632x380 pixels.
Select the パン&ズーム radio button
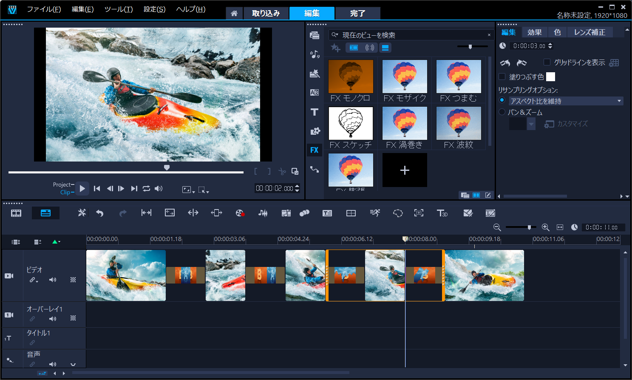(502, 112)
